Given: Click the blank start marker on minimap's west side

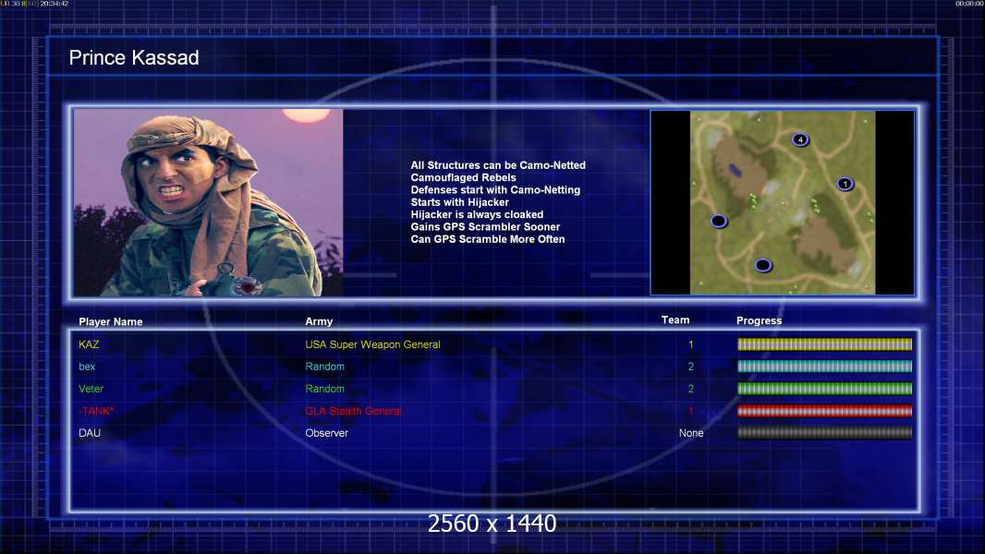Looking at the screenshot, I should [719, 221].
